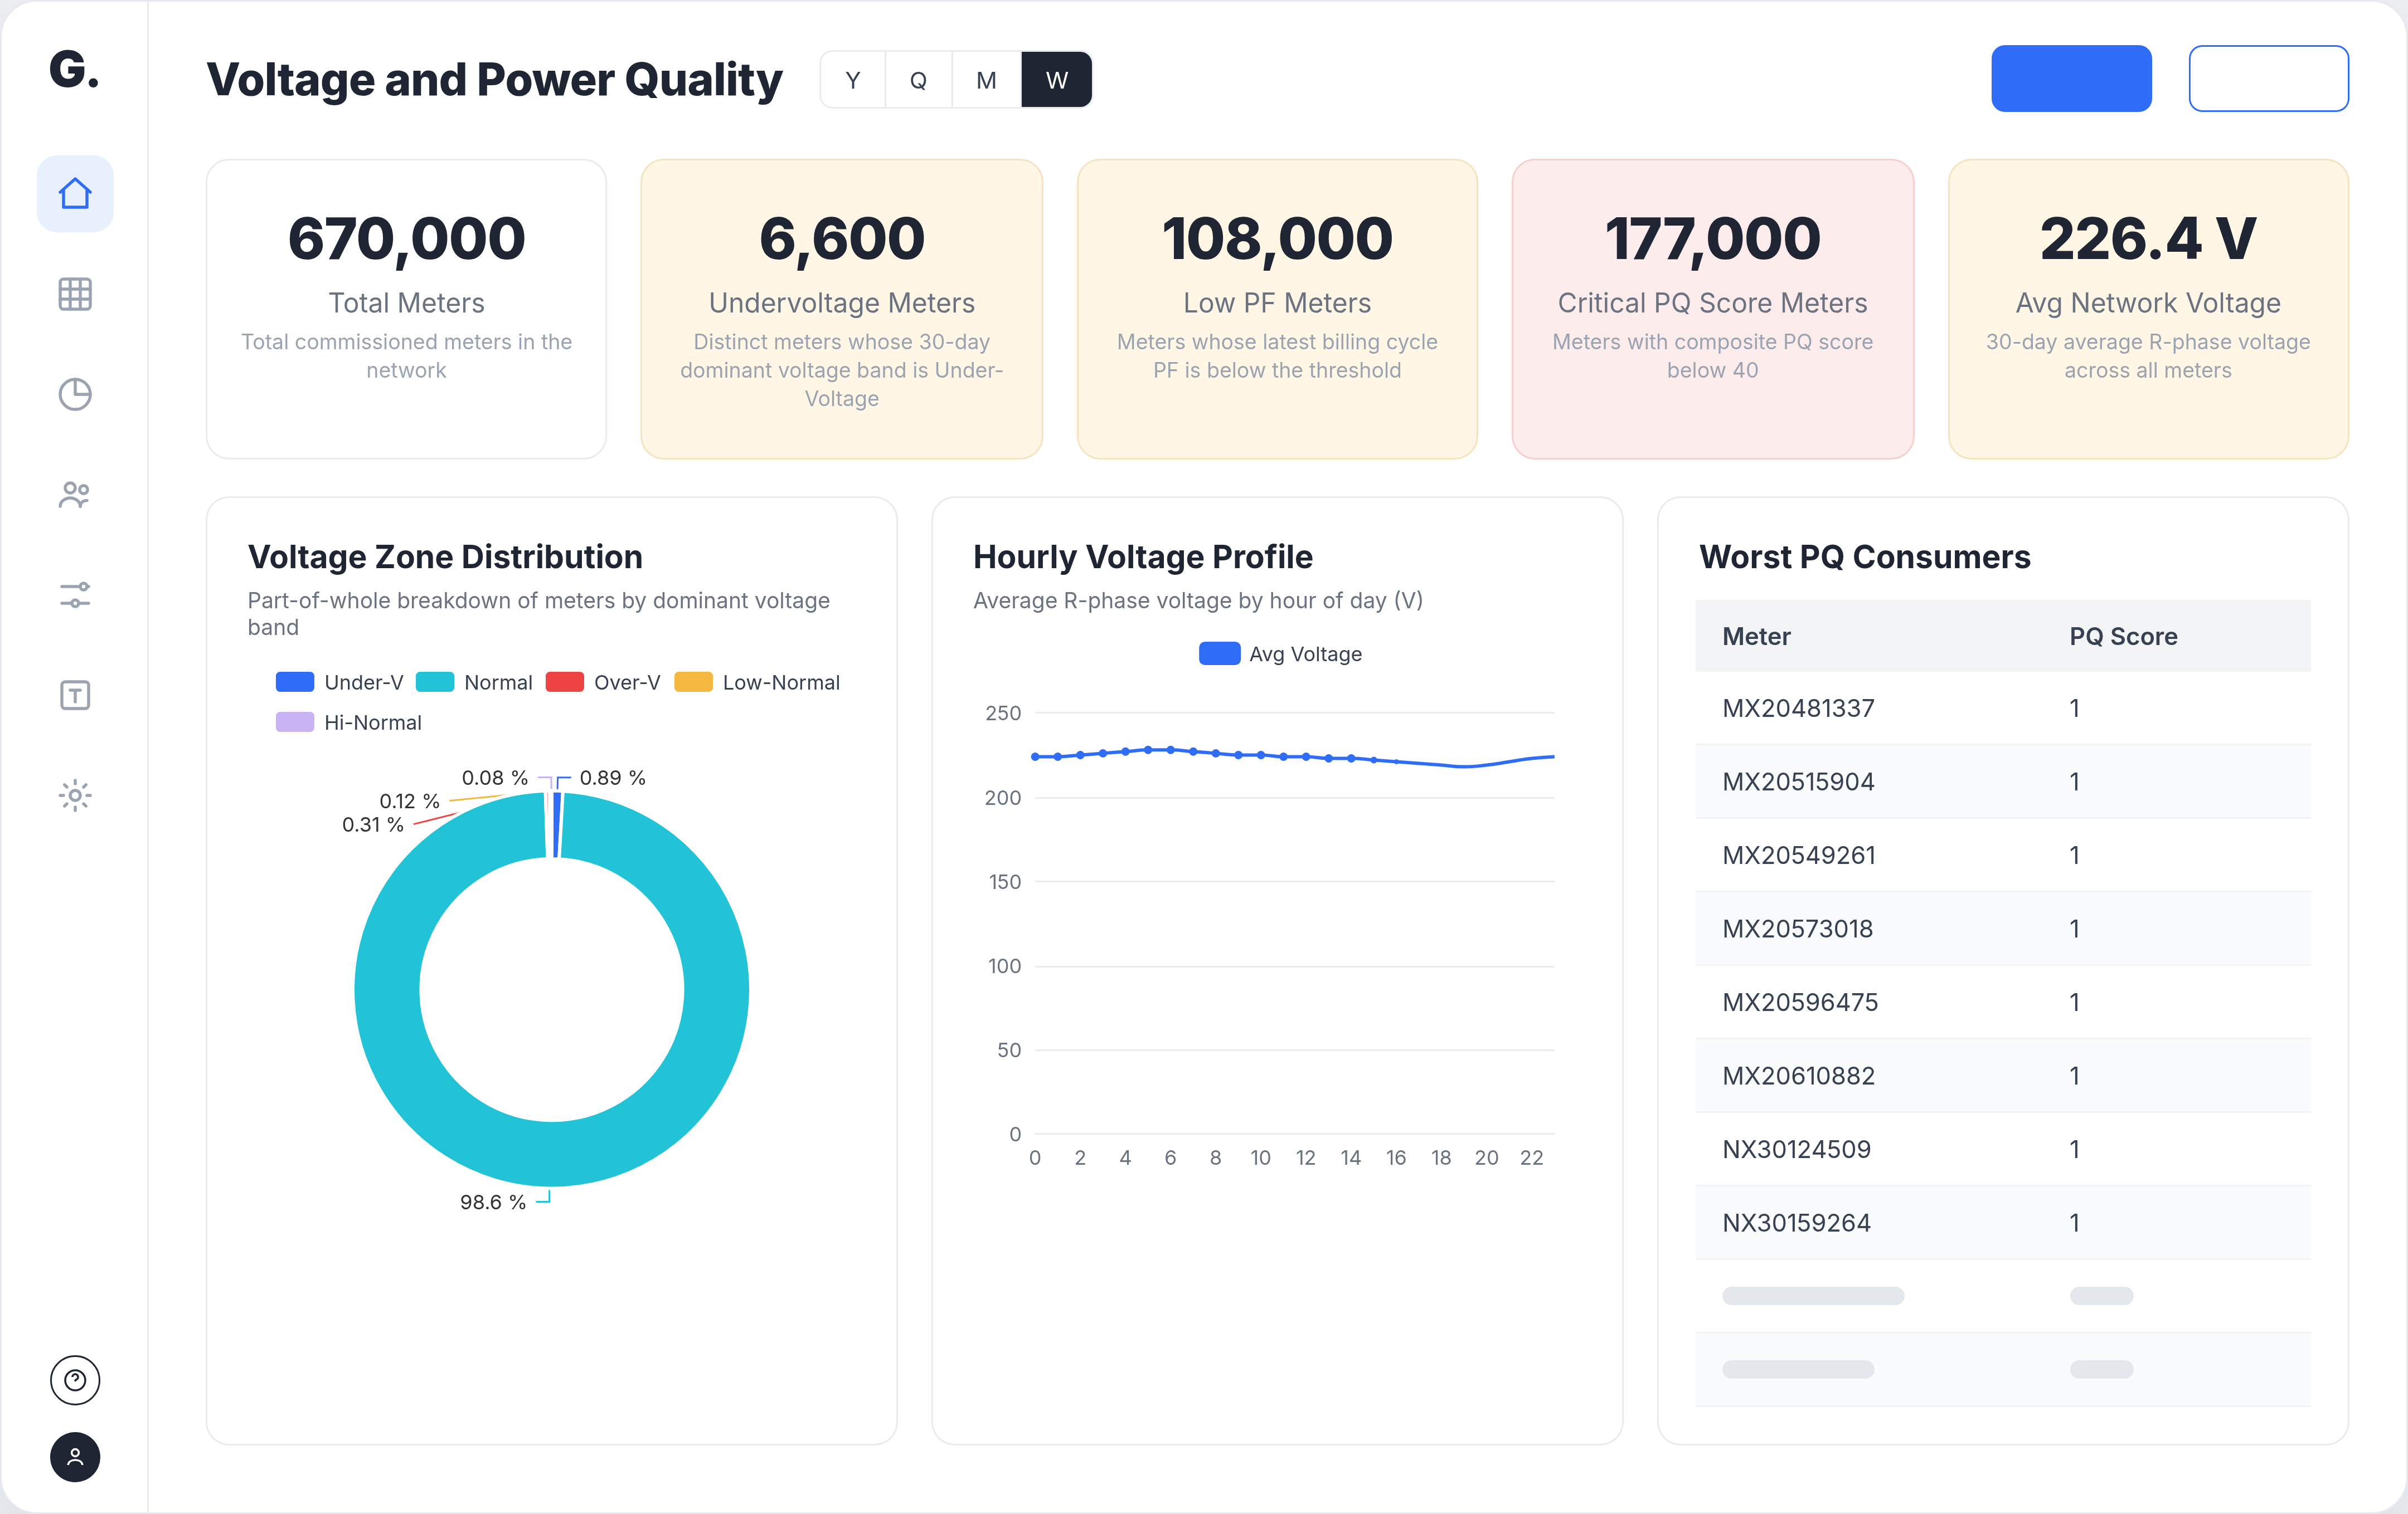The height and width of the screenshot is (1514, 2408).
Task: Open the Avg Network Voltage card
Action: (x=2148, y=309)
